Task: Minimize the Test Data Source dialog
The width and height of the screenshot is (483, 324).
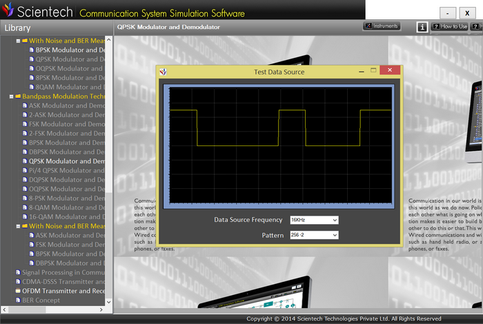Action: 362,71
